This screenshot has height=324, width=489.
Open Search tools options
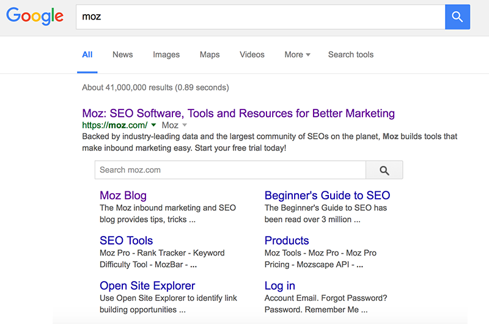(350, 54)
